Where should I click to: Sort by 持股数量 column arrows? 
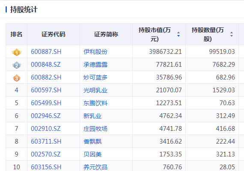pos(232,34)
